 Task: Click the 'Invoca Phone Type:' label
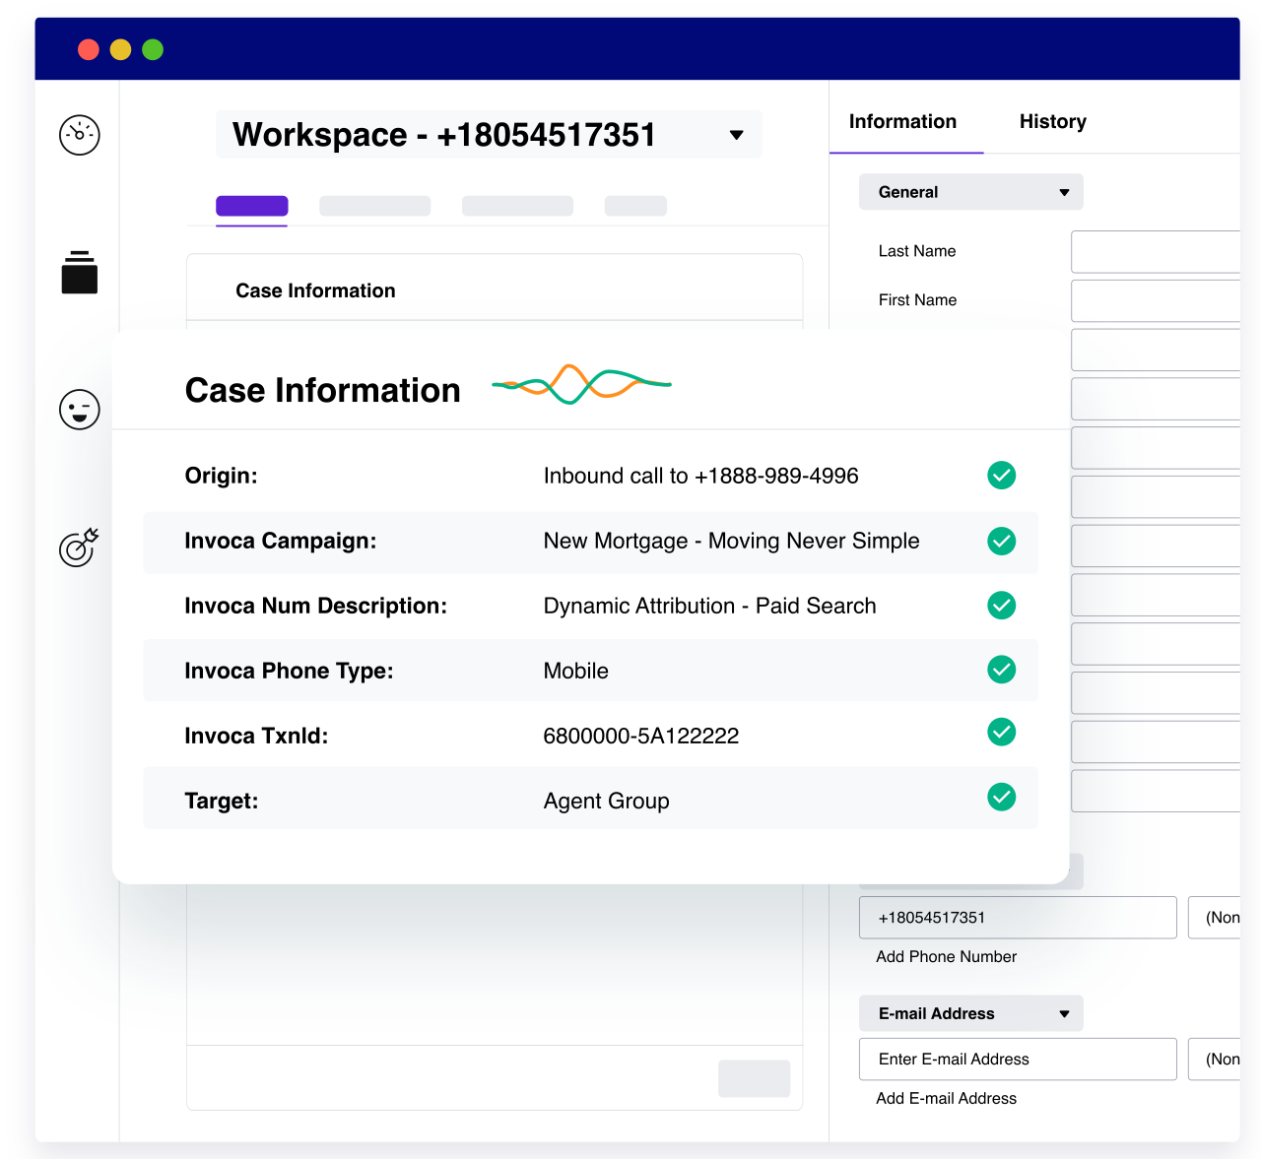click(x=290, y=671)
